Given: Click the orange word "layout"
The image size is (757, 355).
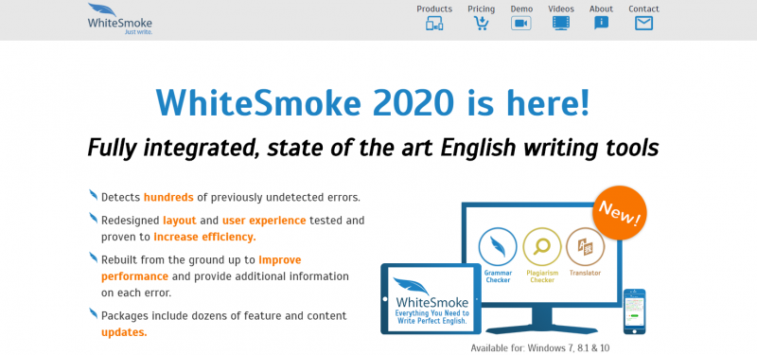Looking at the screenshot, I should [180, 221].
